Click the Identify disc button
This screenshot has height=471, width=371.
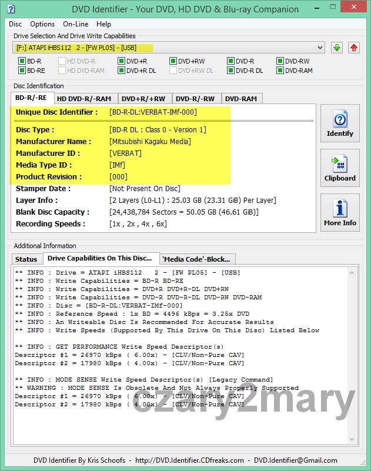coord(340,124)
